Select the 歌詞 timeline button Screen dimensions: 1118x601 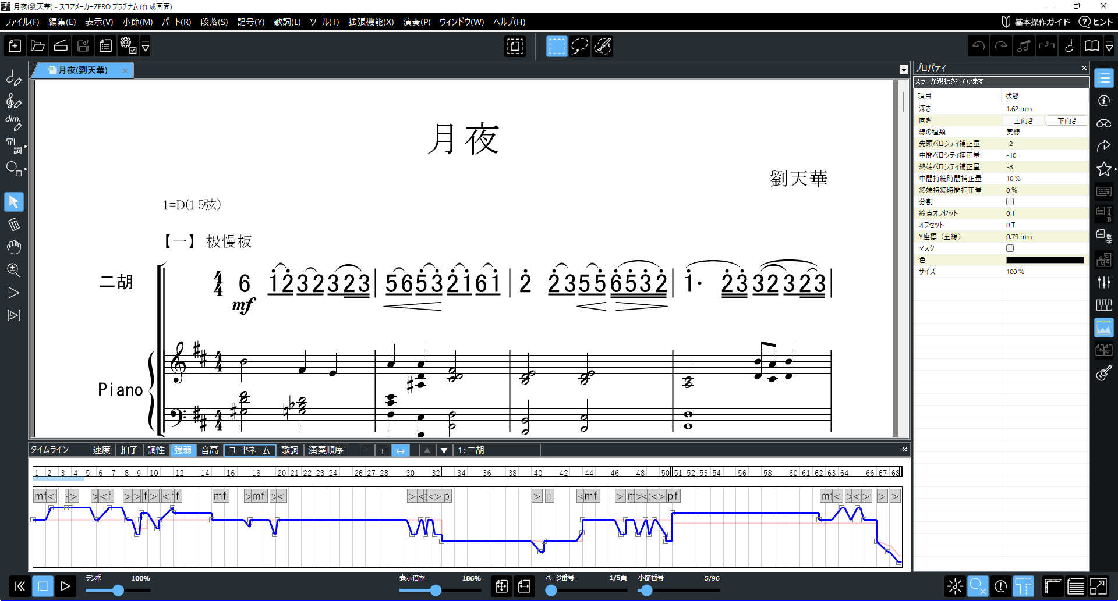pos(290,450)
